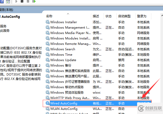Click the 服务(本地) pane header
Image resolution: width=163 pixels, height=114 pixels.
click(6, 10)
